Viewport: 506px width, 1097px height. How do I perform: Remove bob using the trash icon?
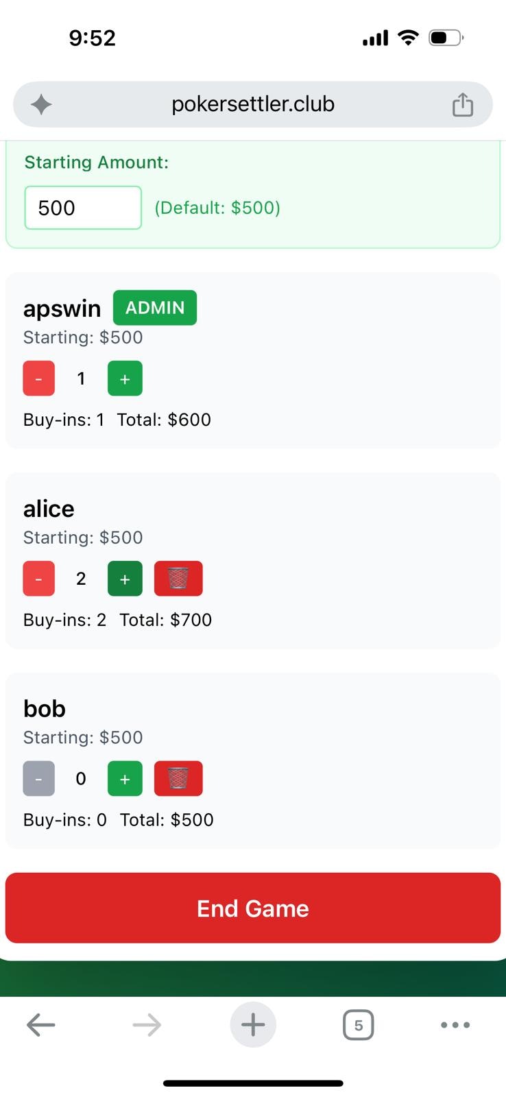[178, 779]
